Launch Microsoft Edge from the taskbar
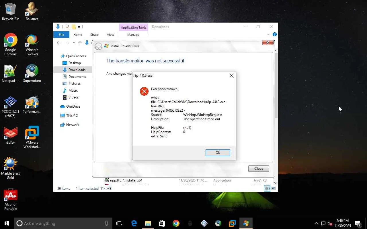Screen dimensions: 367x229 (134, 223)
